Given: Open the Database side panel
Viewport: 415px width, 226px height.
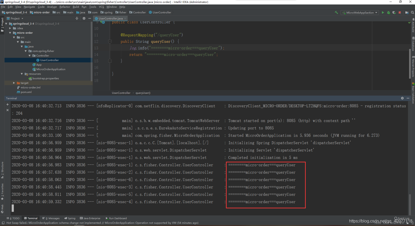Looking at the screenshot, I should (x=413, y=44).
